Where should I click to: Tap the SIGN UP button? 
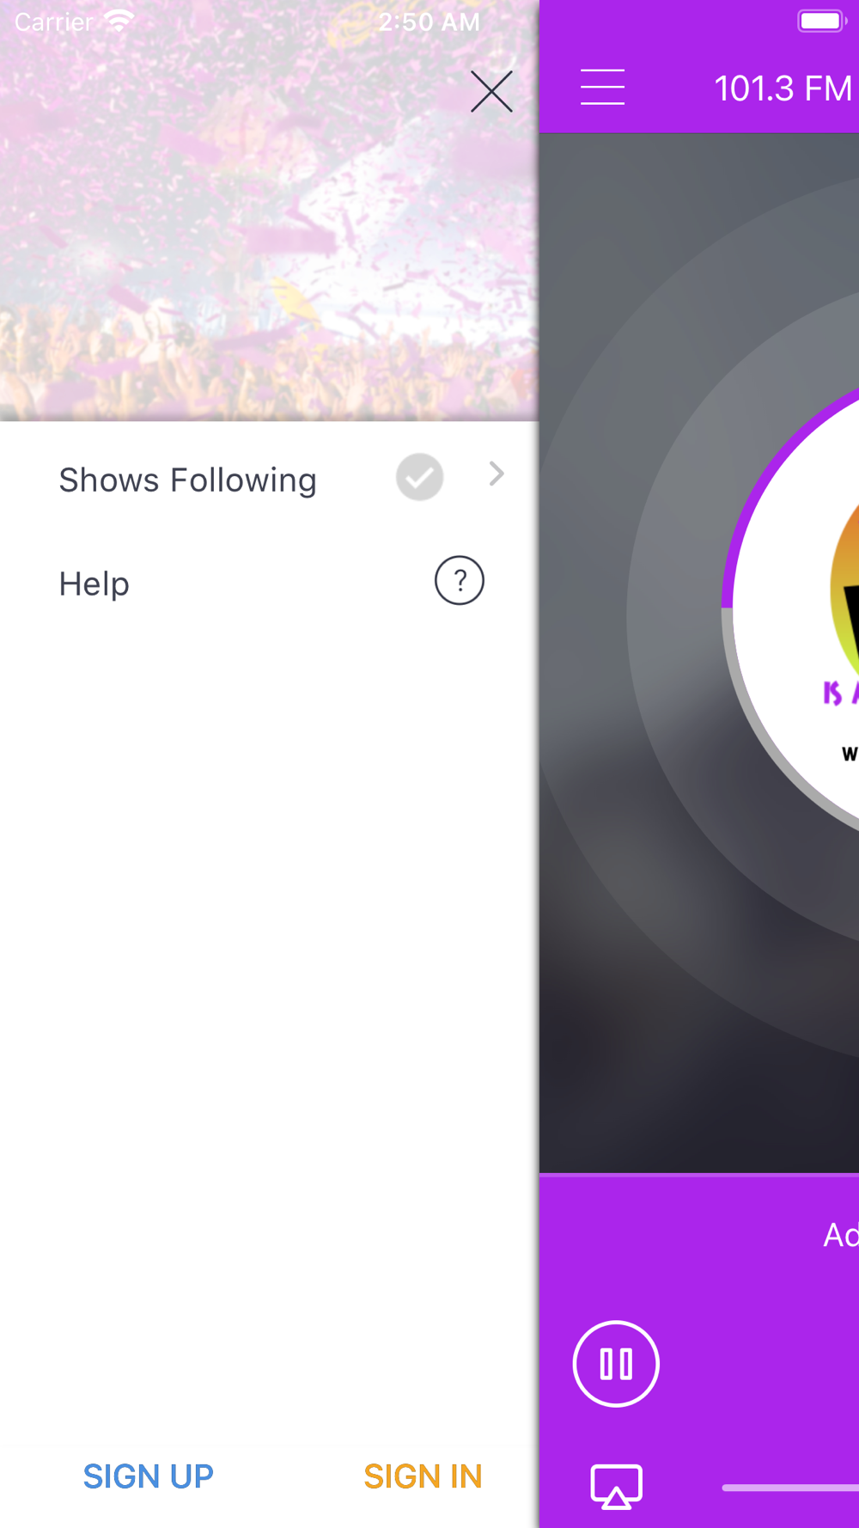(x=149, y=1476)
